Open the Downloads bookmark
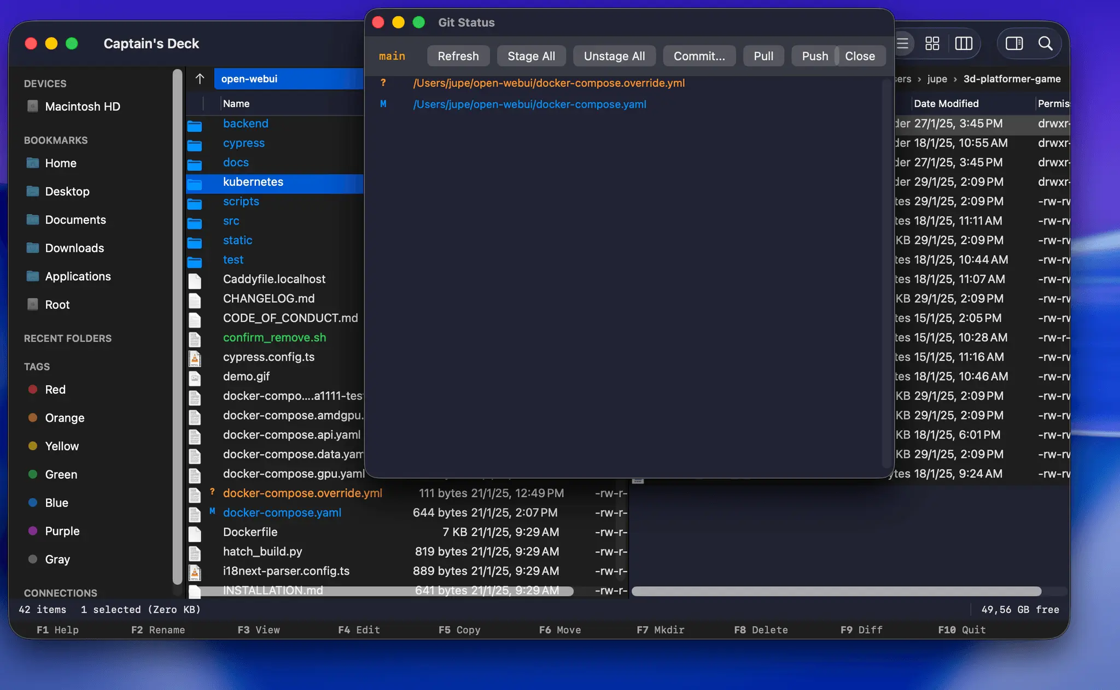Viewport: 1120px width, 690px height. [x=74, y=249]
